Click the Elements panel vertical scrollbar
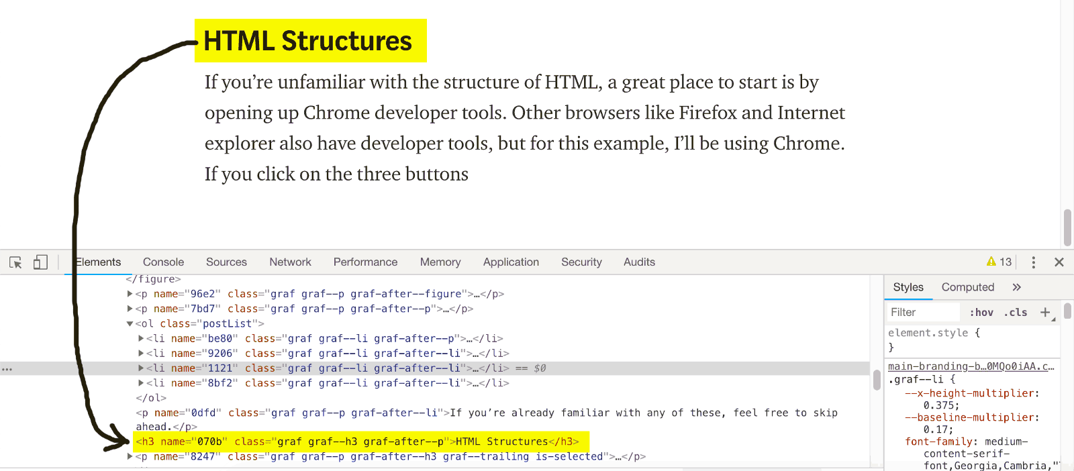The image size is (1074, 471). pos(877,380)
